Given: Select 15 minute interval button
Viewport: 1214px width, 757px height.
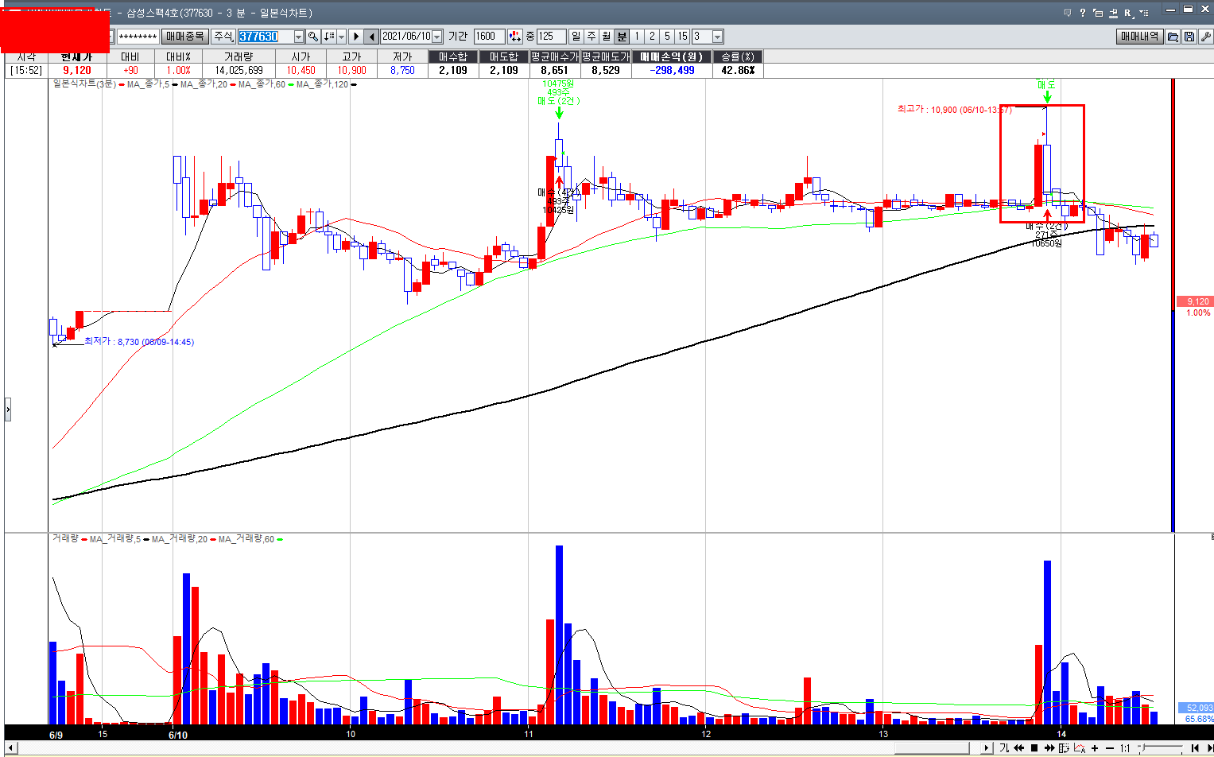Looking at the screenshot, I should pyautogui.click(x=682, y=37).
